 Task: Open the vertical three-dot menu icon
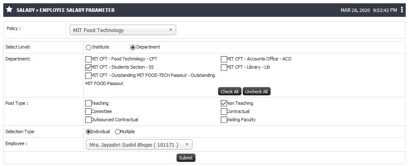point(402,10)
